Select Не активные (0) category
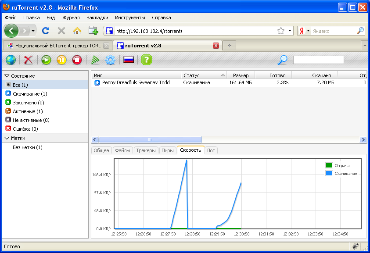The image size is (370, 253). pyautogui.click(x=45, y=120)
